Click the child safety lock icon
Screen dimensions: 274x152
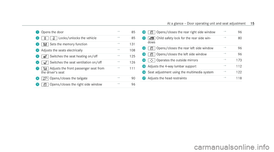[152, 38]
